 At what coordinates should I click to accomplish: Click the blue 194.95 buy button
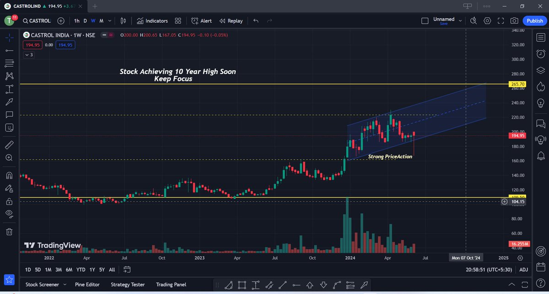65,45
